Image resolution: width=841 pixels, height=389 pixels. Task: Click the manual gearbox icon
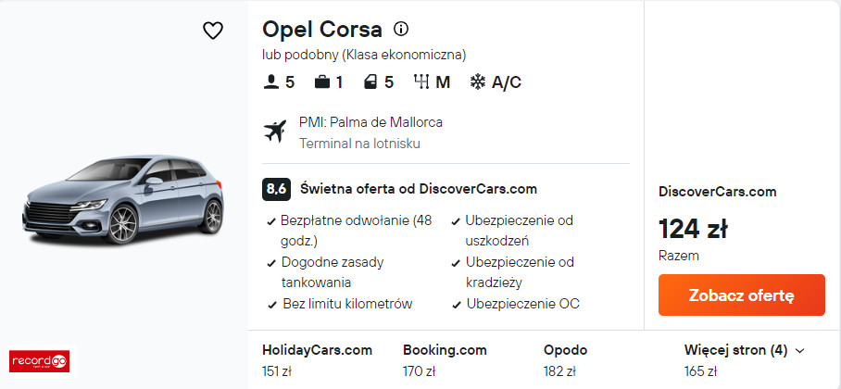coord(421,82)
